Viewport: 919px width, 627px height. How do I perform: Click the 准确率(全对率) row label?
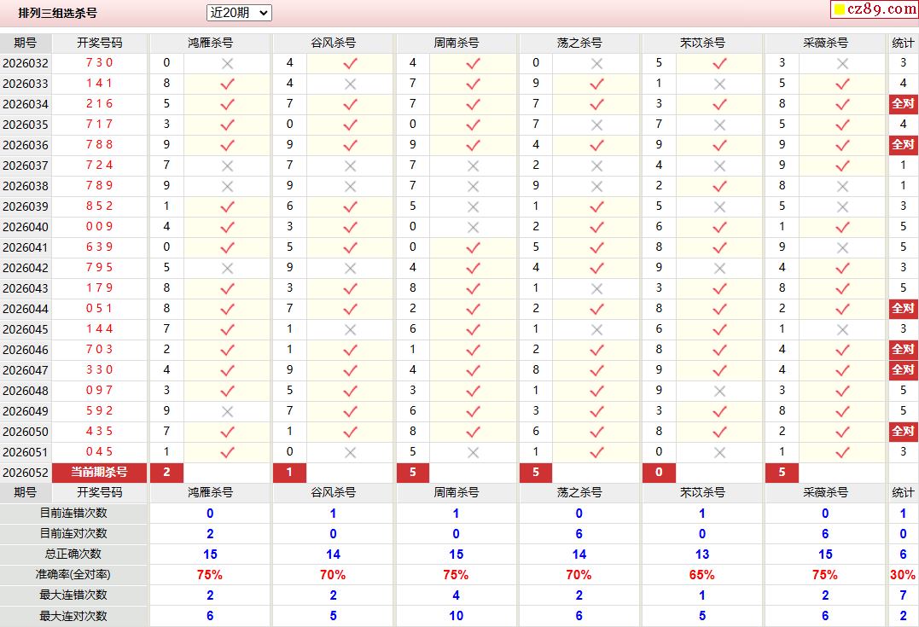click(x=74, y=575)
